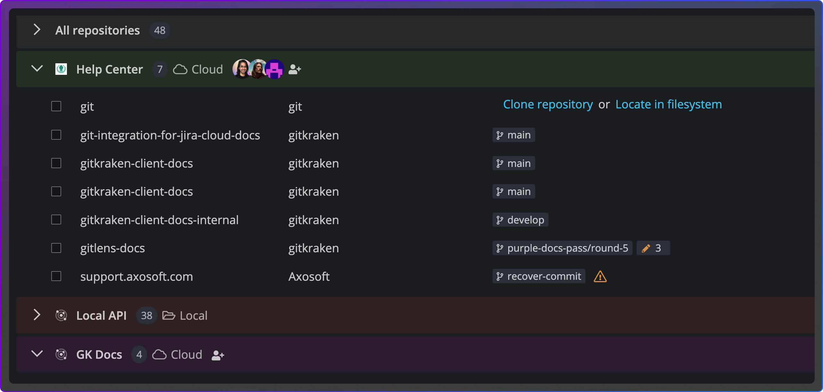This screenshot has width=823, height=392.
Task: Click the Cloud icon next to Help Center
Action: click(180, 69)
